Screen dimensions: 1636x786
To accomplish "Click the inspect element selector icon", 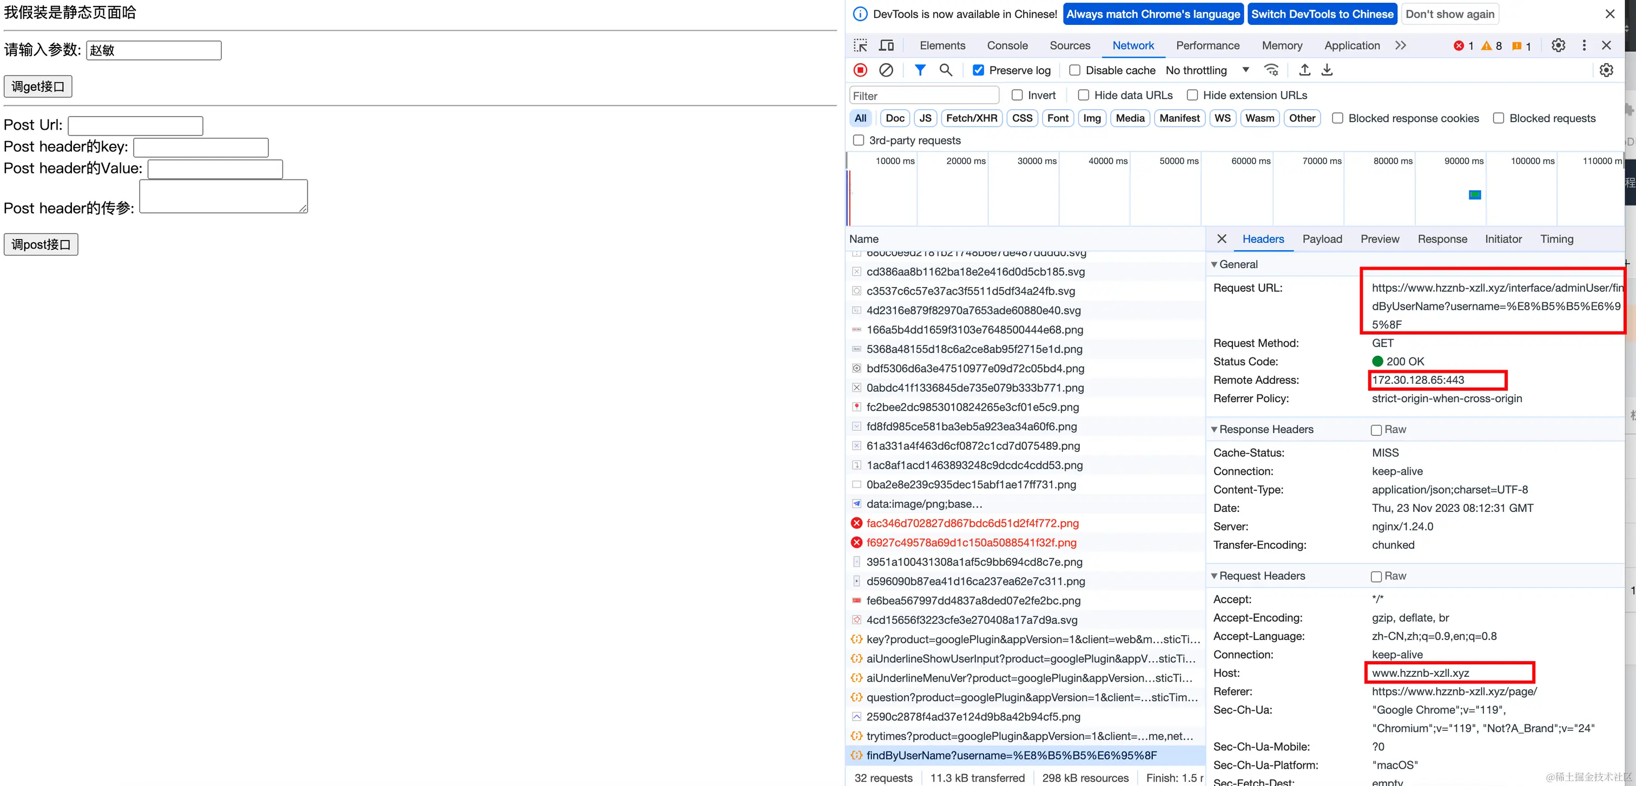I will tap(861, 45).
